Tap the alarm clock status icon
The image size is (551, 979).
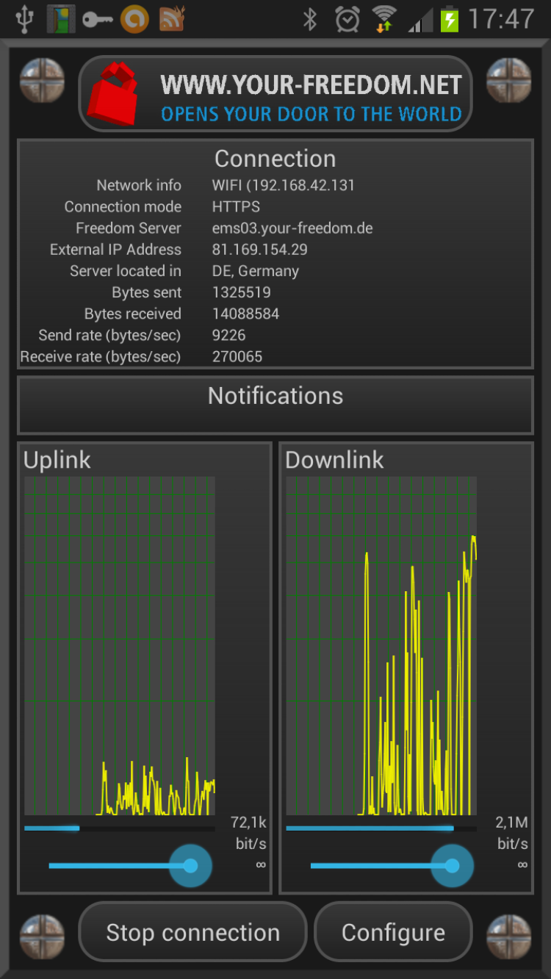[346, 20]
